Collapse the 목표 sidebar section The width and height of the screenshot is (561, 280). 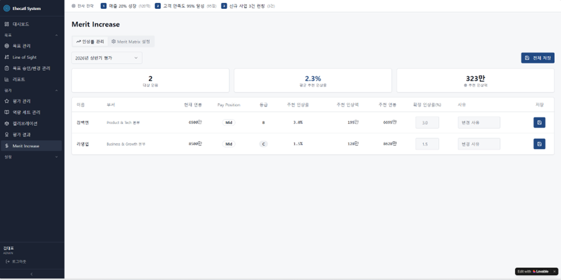click(57, 35)
